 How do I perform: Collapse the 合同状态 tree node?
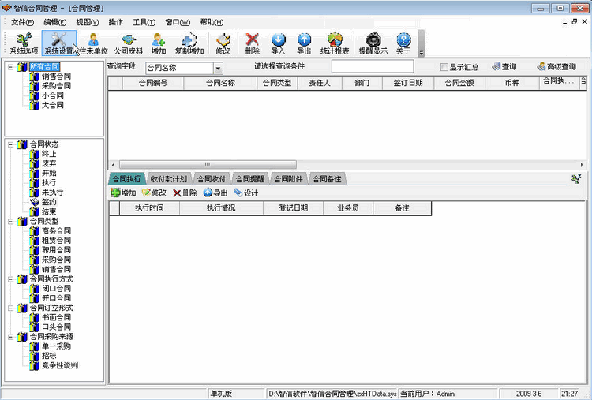(x=10, y=144)
